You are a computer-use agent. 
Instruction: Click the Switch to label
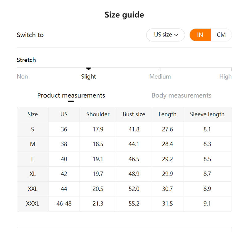pyautogui.click(x=30, y=35)
